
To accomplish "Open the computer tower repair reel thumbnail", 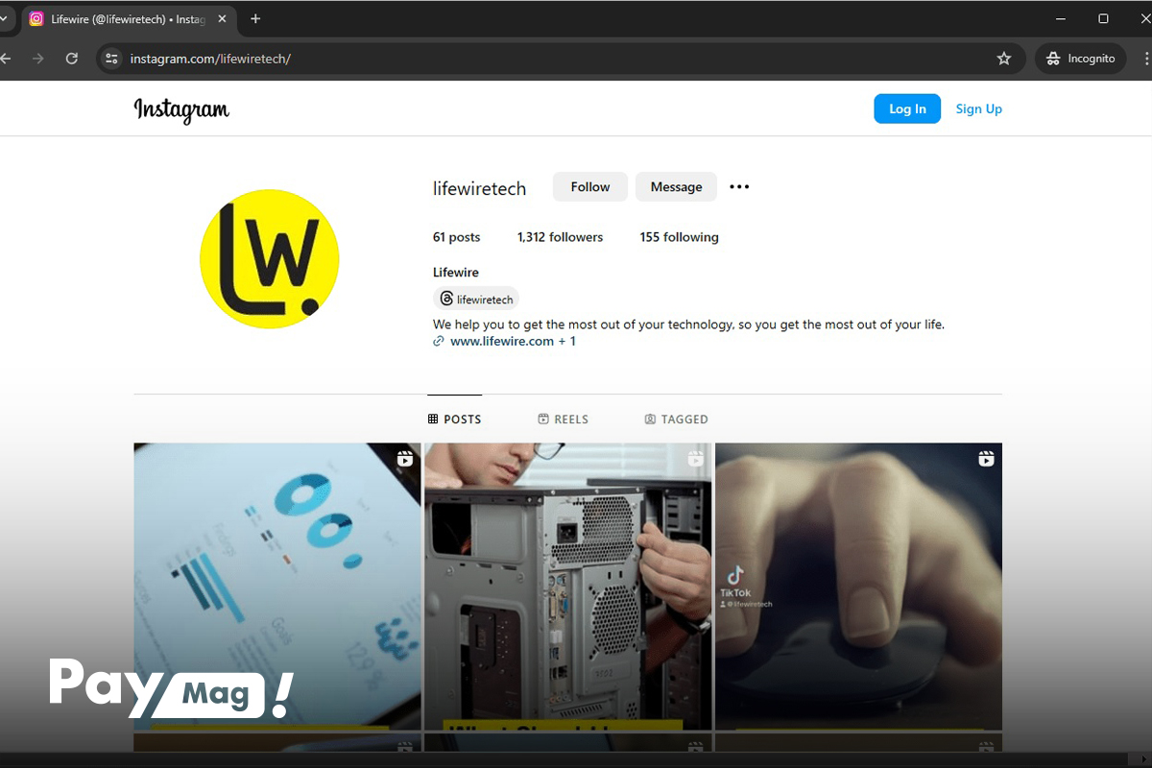I will [568, 586].
